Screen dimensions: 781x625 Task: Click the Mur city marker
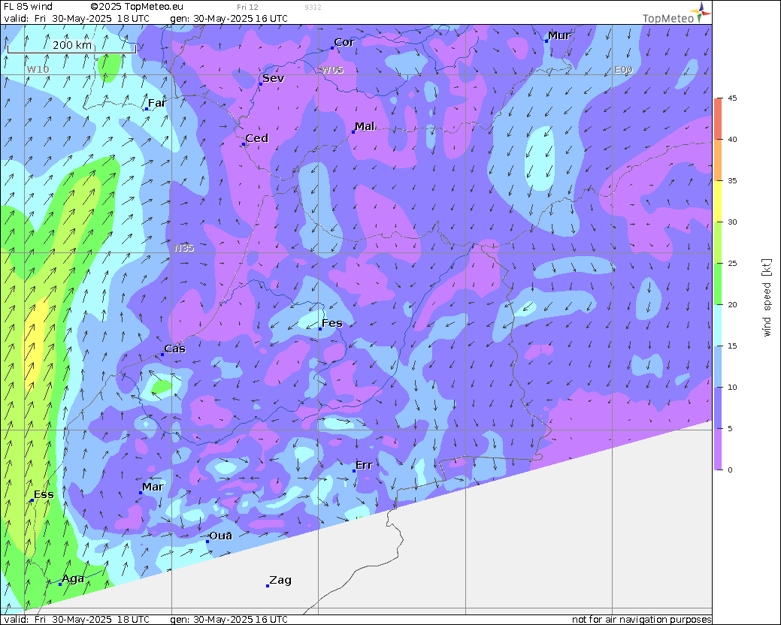pyautogui.click(x=546, y=41)
